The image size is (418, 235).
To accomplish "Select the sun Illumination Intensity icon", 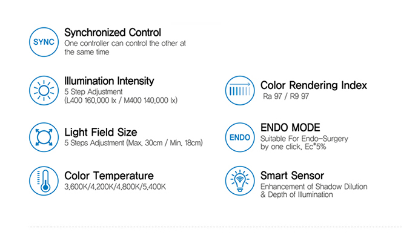I will 44,91.
